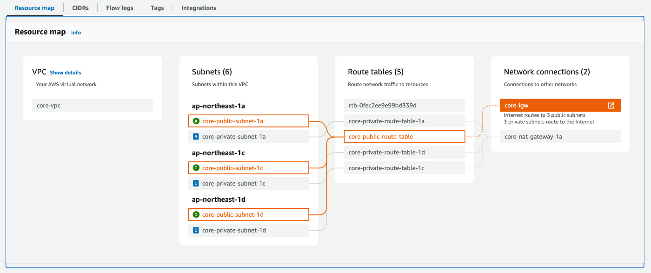Select core-public-route-table
Screen dimensions: 651x273
click(405, 137)
